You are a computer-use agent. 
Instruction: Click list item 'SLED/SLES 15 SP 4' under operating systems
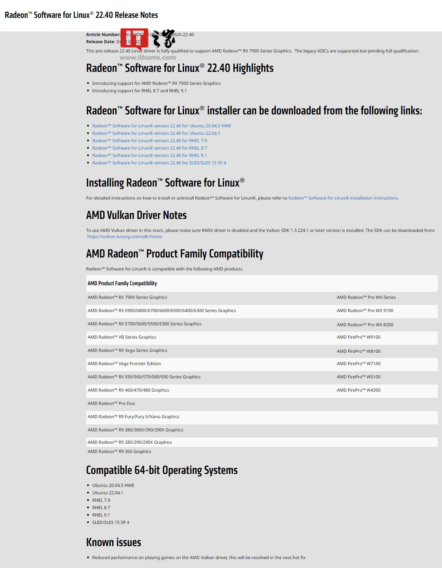111,522
